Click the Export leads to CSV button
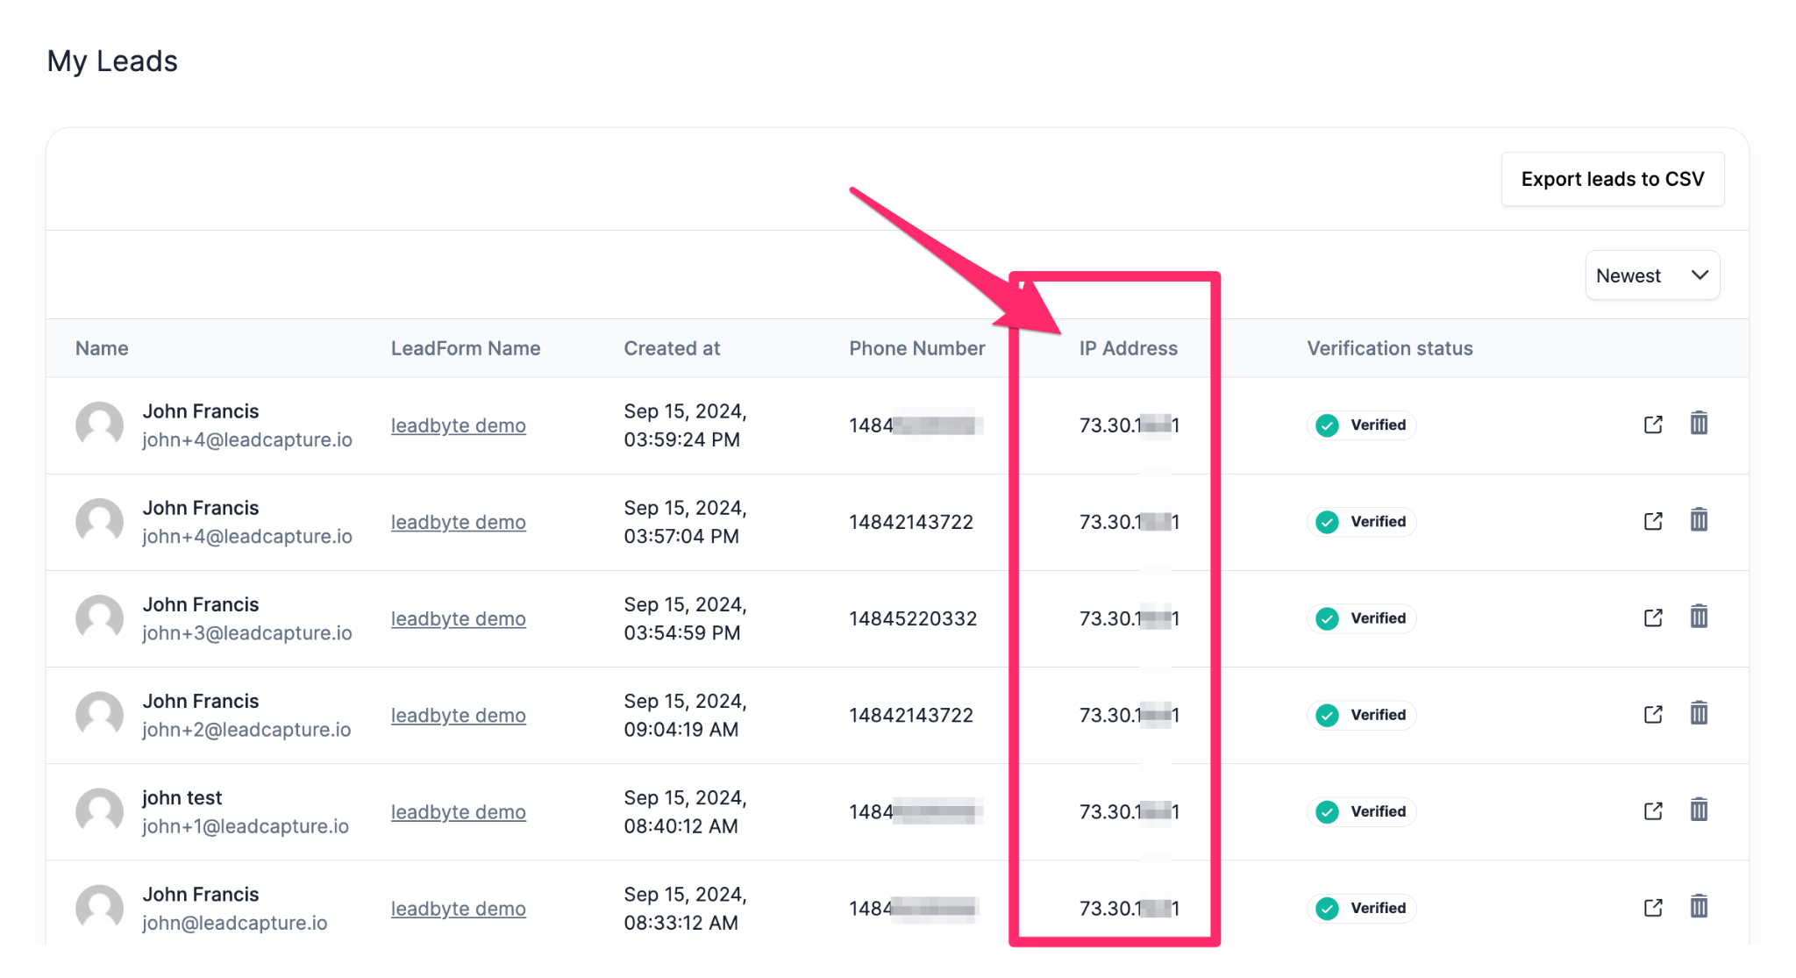This screenshot has height=978, width=1796. pos(1612,180)
